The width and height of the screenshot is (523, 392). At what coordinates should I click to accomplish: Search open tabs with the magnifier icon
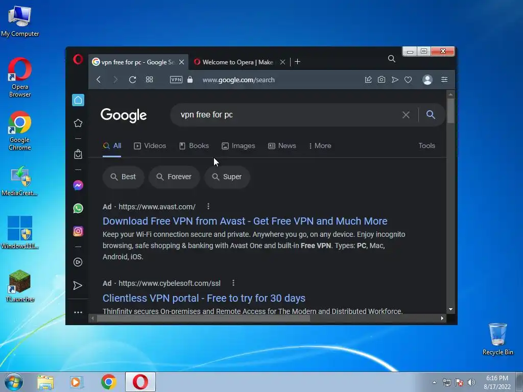[x=392, y=59]
